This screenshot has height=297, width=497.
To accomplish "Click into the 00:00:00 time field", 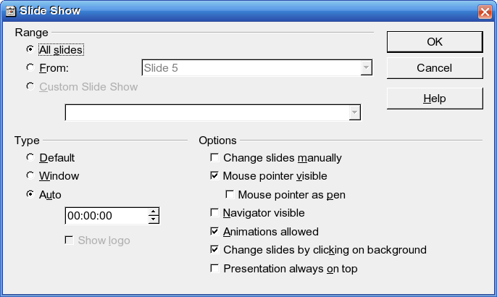I will point(106,216).
